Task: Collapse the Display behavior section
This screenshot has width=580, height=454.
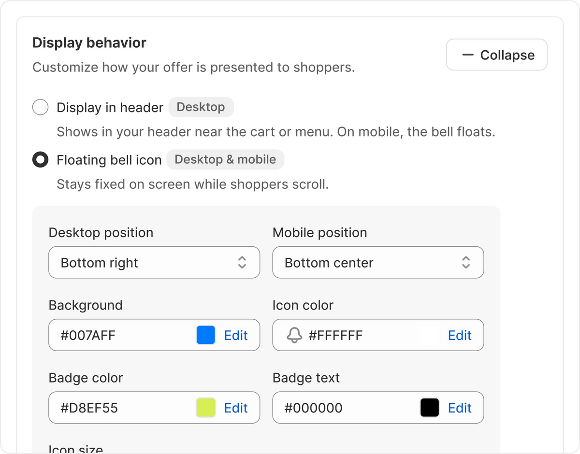Action: tap(497, 55)
